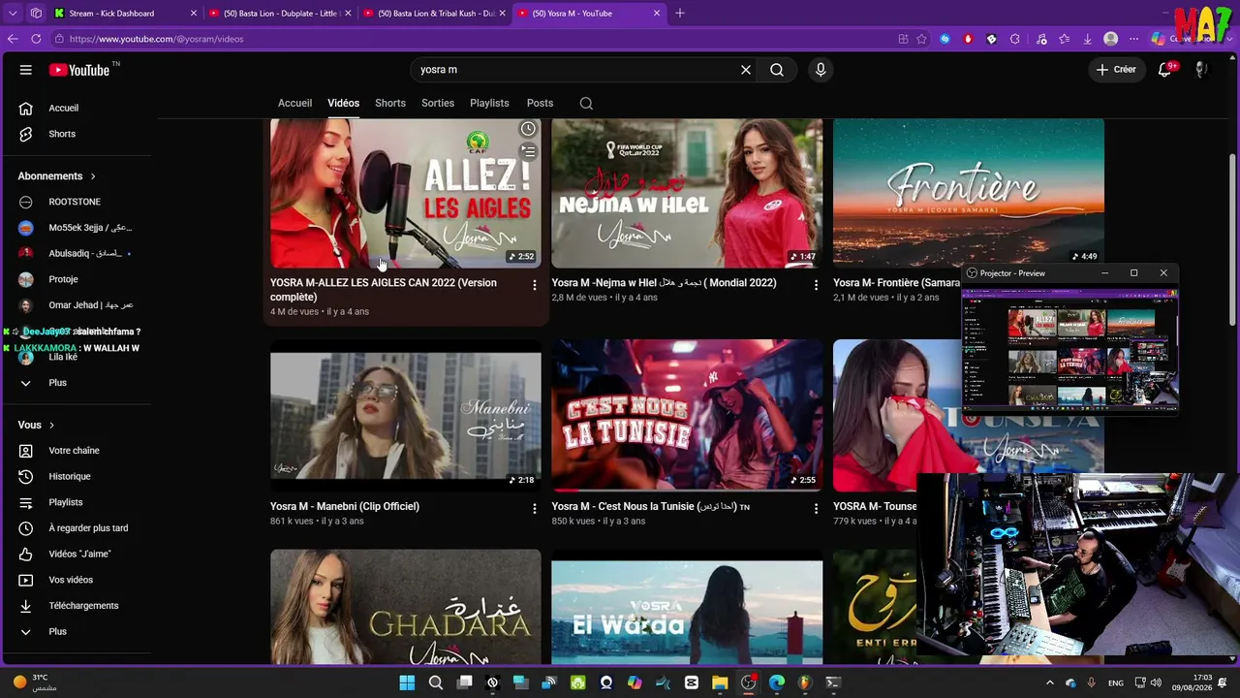The height and width of the screenshot is (698, 1240).
Task: Add ALLEZ LES AIGLES video to watch later
Action: pyautogui.click(x=528, y=129)
